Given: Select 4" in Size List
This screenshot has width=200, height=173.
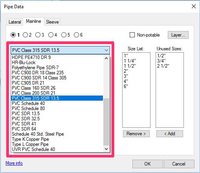Looking at the screenshot, I should pos(136,81).
